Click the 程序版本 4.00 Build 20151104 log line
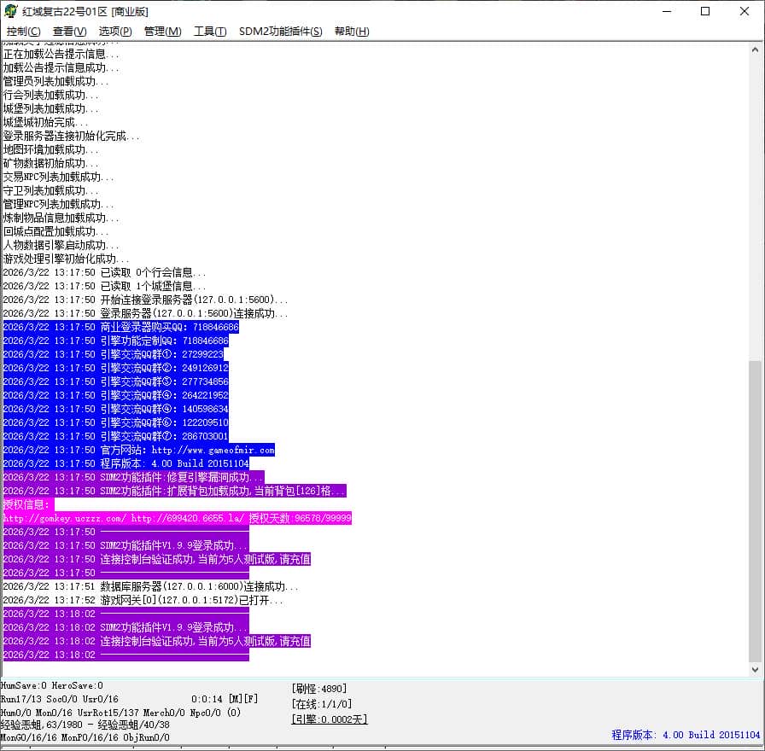This screenshot has height=751, width=765. click(x=126, y=463)
